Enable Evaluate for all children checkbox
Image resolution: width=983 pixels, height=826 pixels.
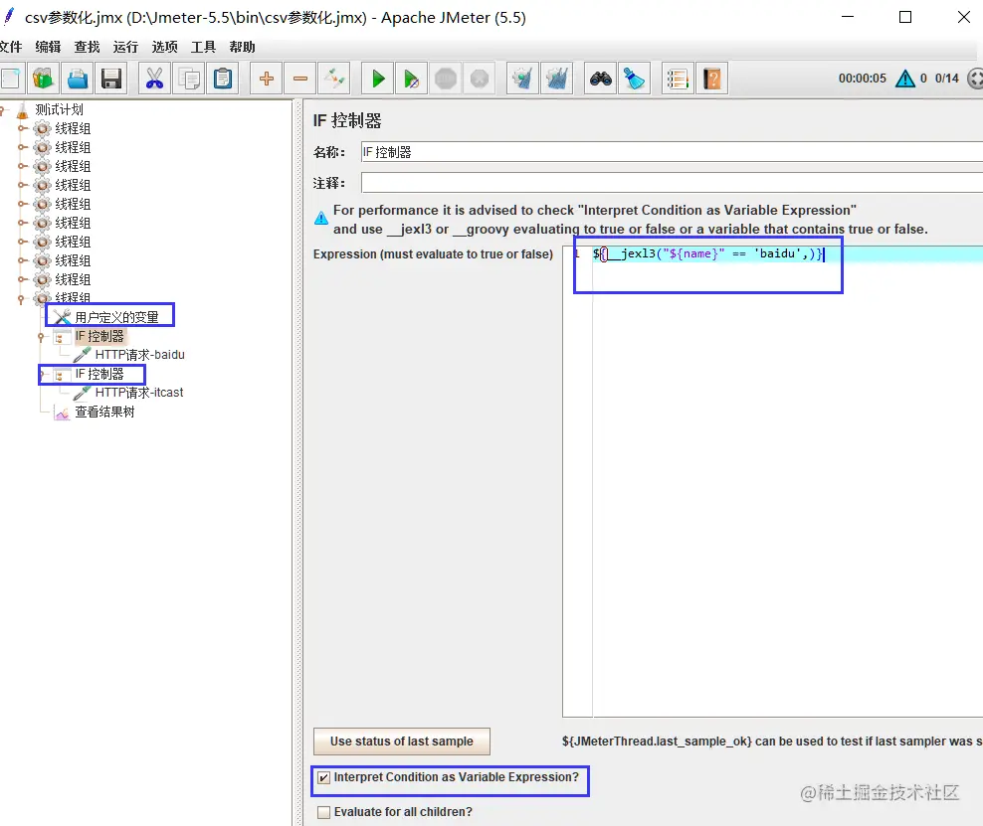(323, 812)
